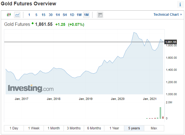
Task: Click the 2.0M volume axis label
Action: coord(169,102)
